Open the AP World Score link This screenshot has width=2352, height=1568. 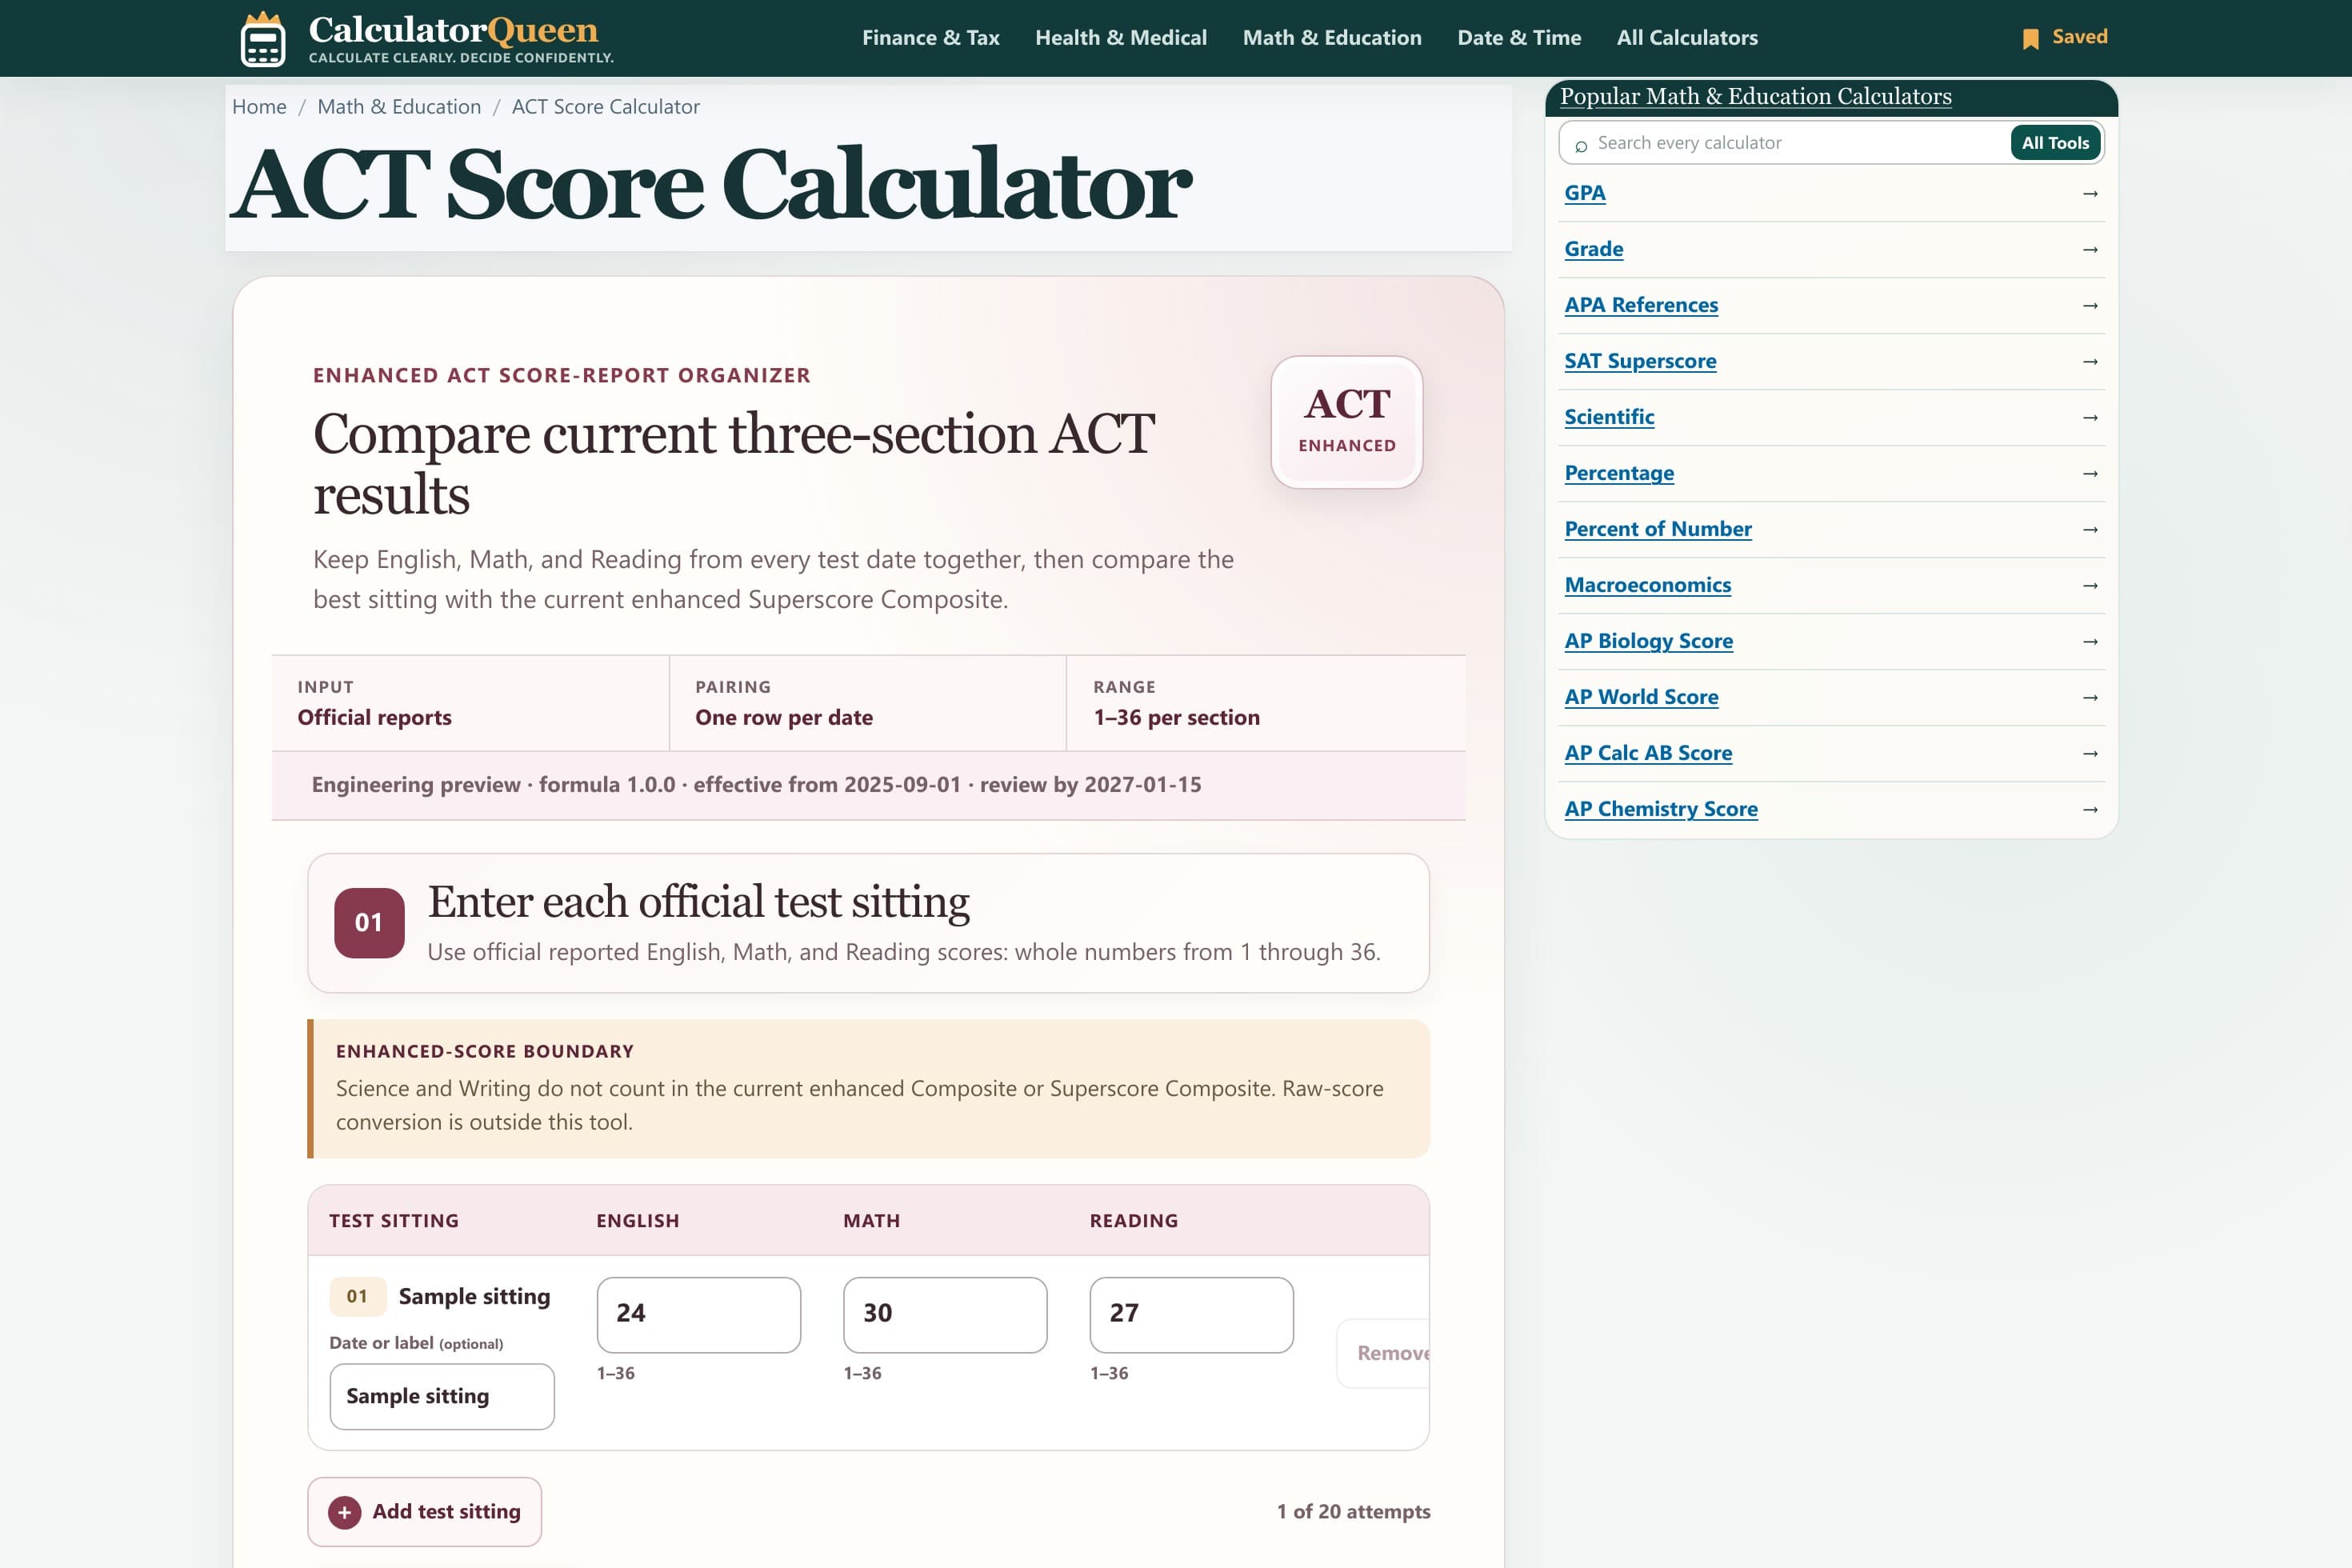pyautogui.click(x=1641, y=697)
